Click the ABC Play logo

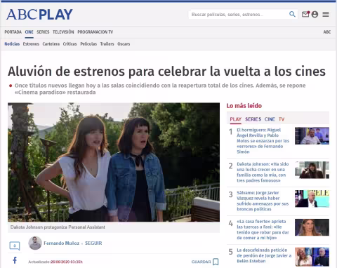click(x=39, y=15)
